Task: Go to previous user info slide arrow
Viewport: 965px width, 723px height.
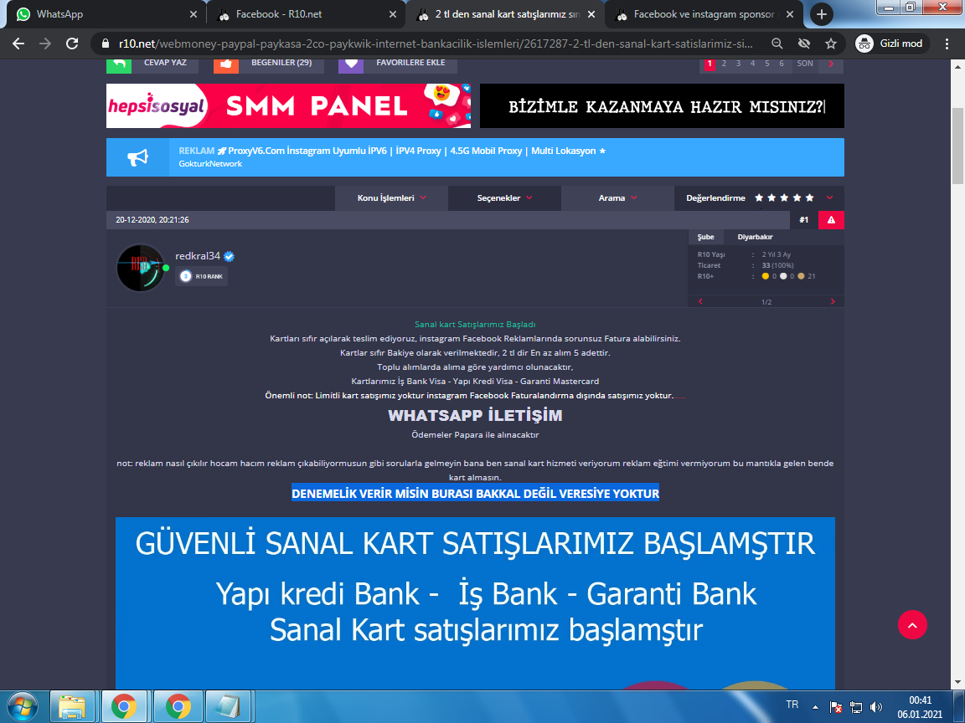Action: tap(700, 301)
